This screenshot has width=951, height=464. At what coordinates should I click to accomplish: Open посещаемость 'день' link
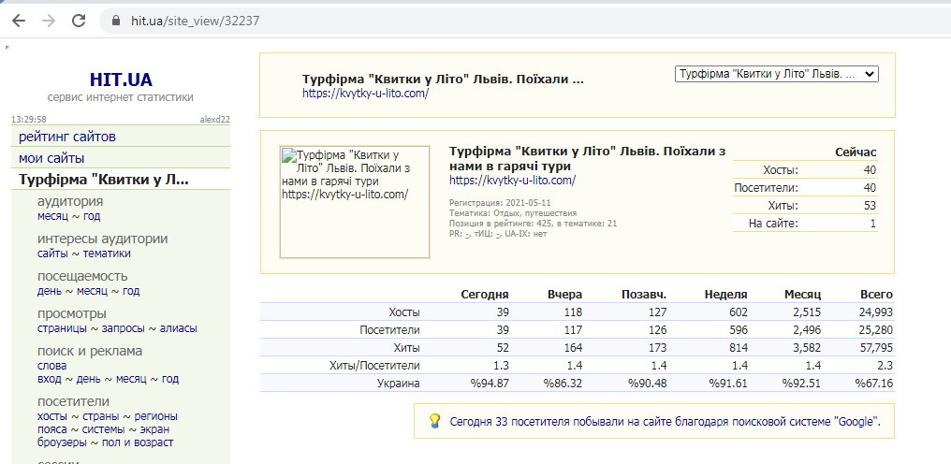[50, 291]
